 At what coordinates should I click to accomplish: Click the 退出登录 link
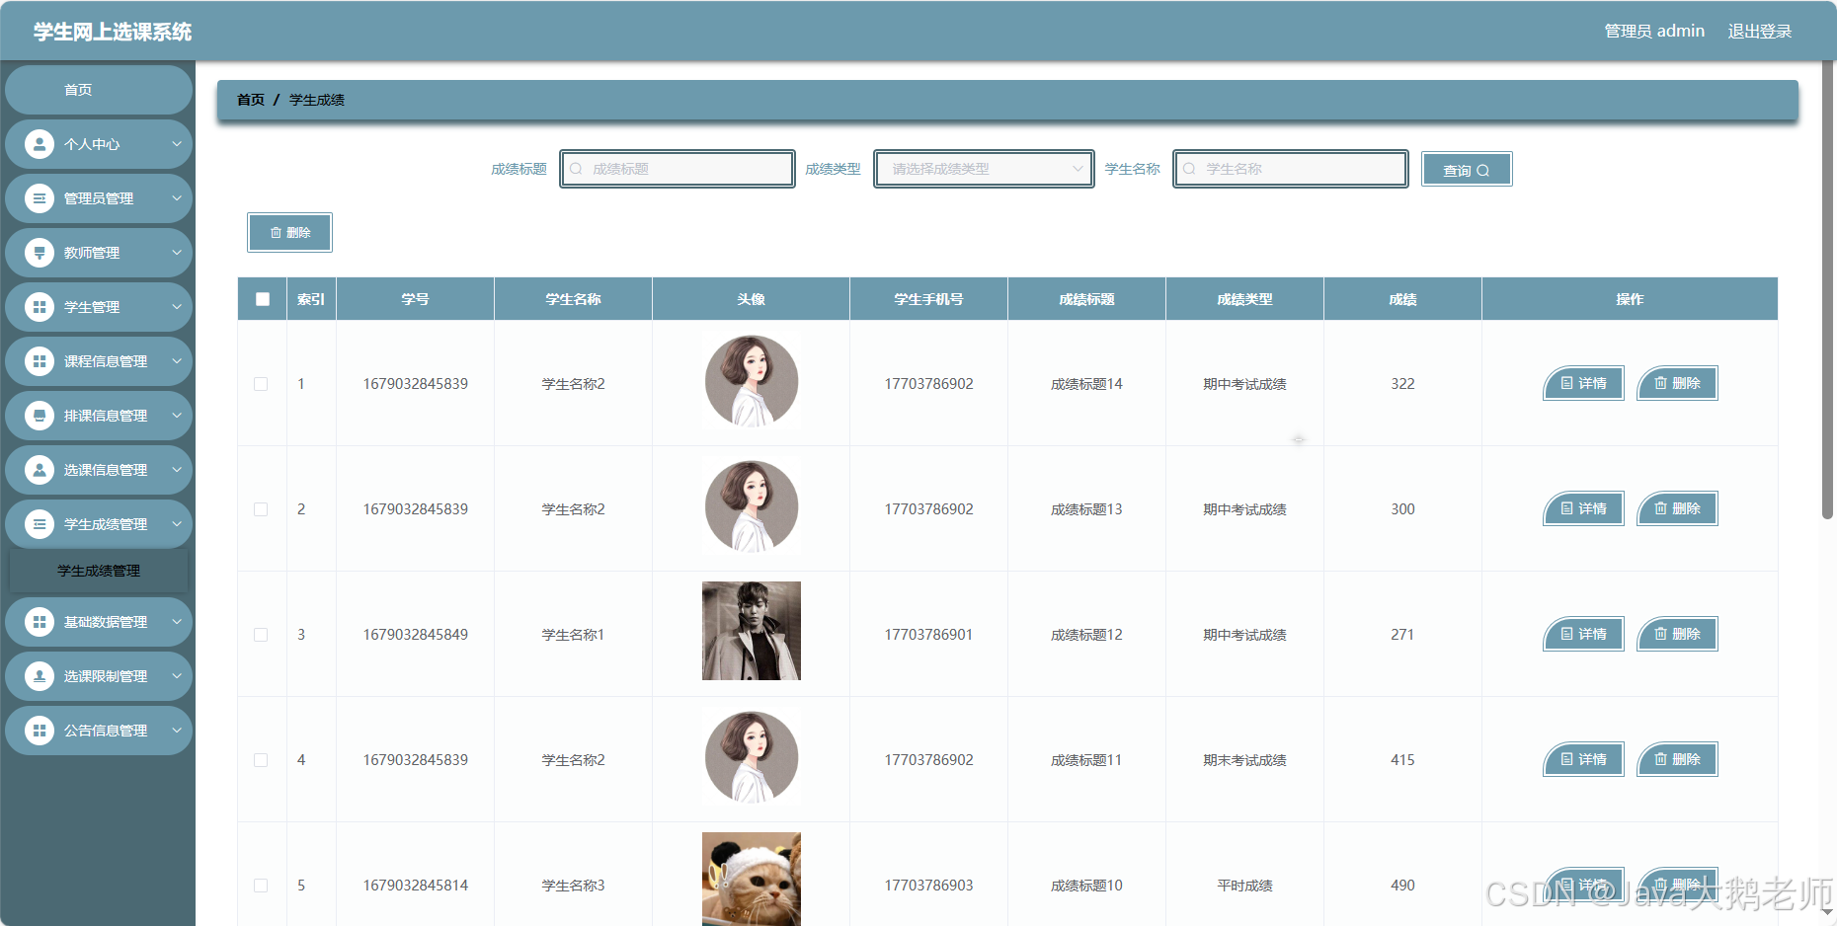(1759, 32)
